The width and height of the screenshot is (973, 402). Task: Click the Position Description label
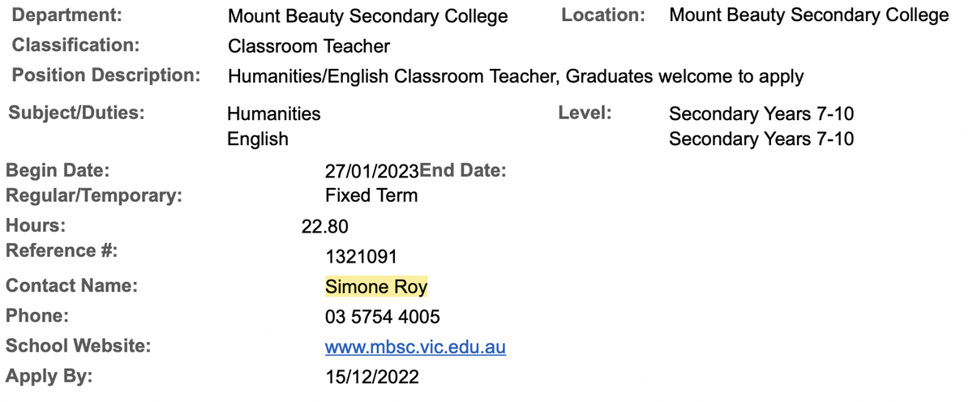pos(106,75)
